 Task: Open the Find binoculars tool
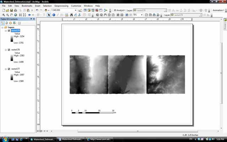(x=71, y=15)
